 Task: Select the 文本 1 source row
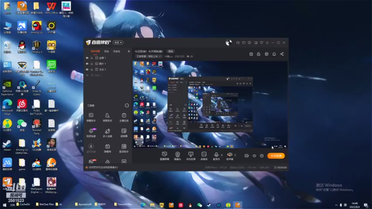(108, 69)
